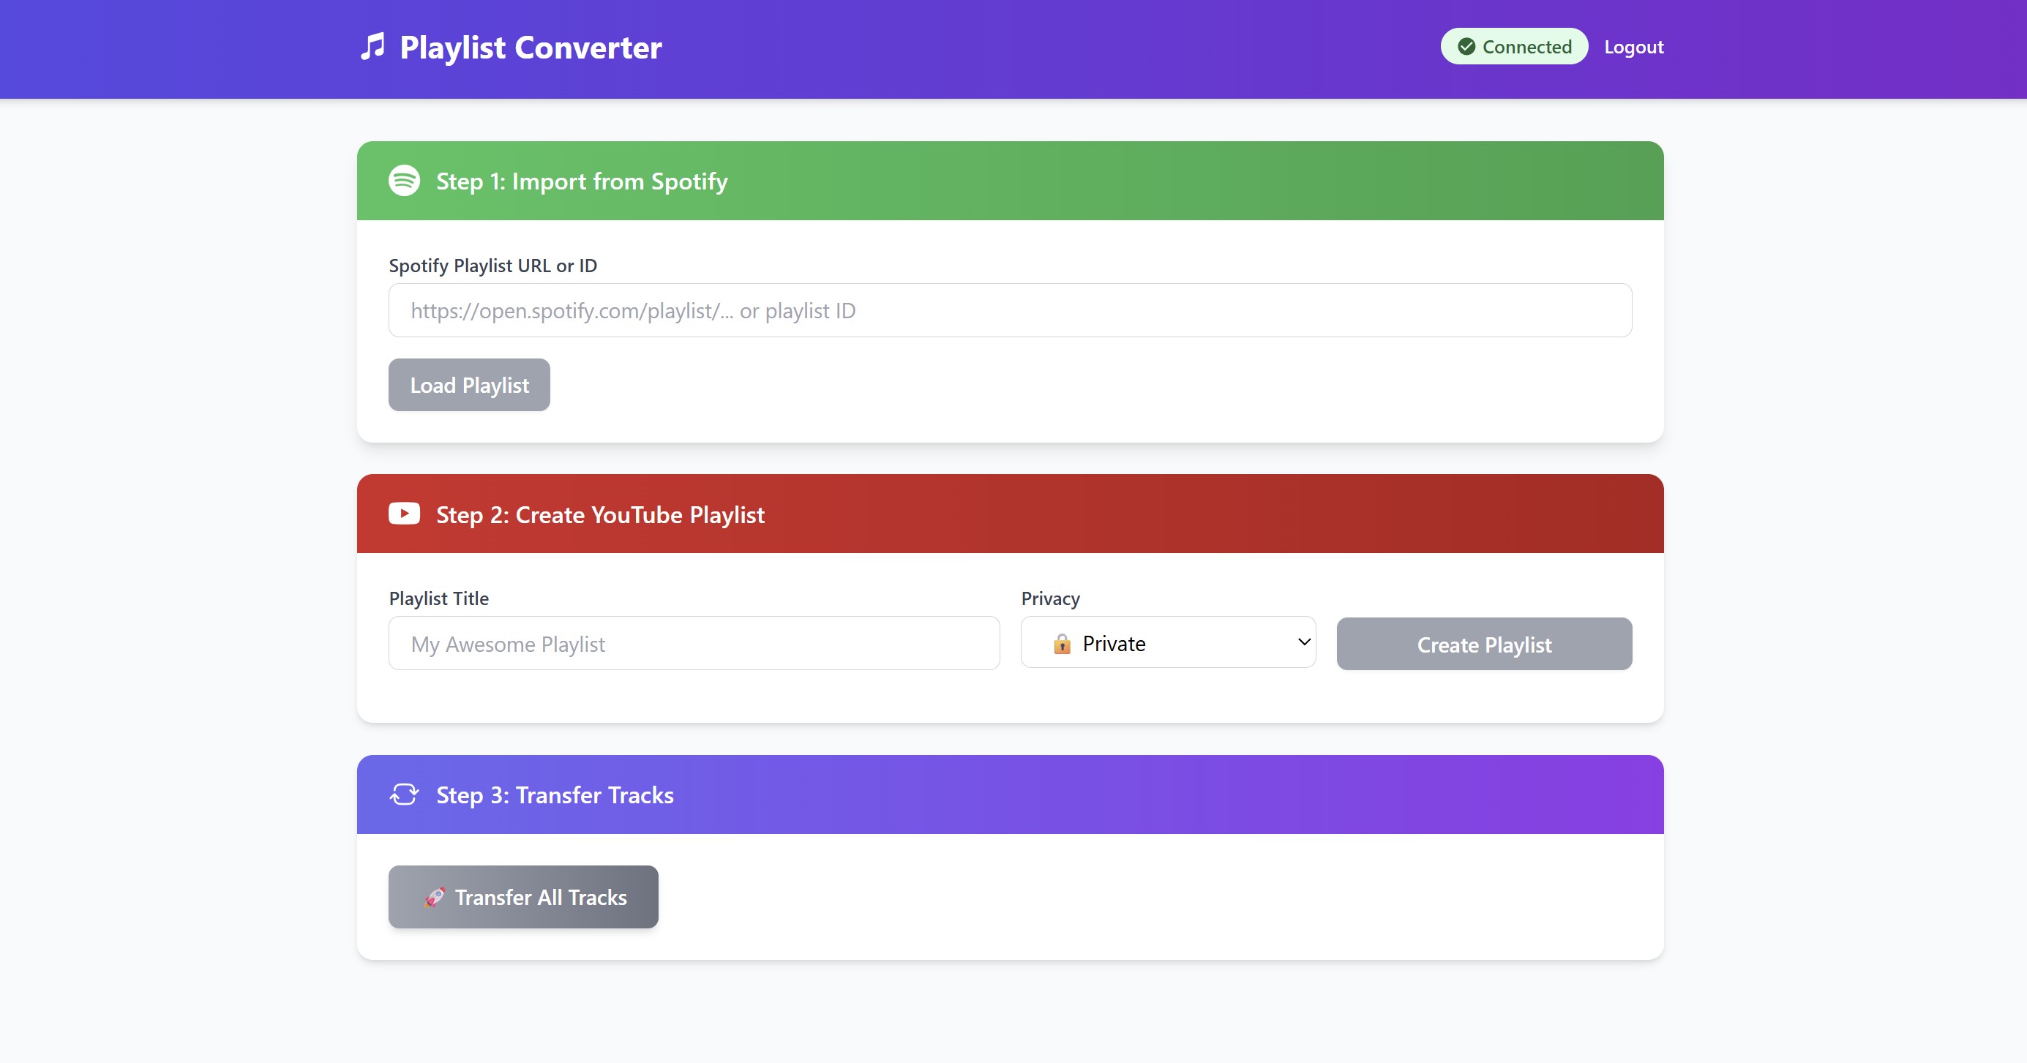This screenshot has height=1063, width=2027.
Task: Click the Playlist Title label
Action: (439, 598)
